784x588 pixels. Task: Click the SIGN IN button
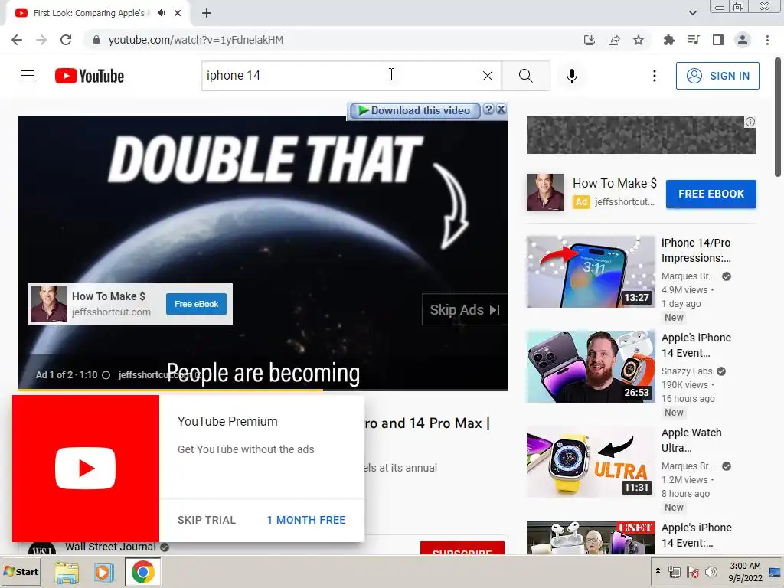point(717,76)
